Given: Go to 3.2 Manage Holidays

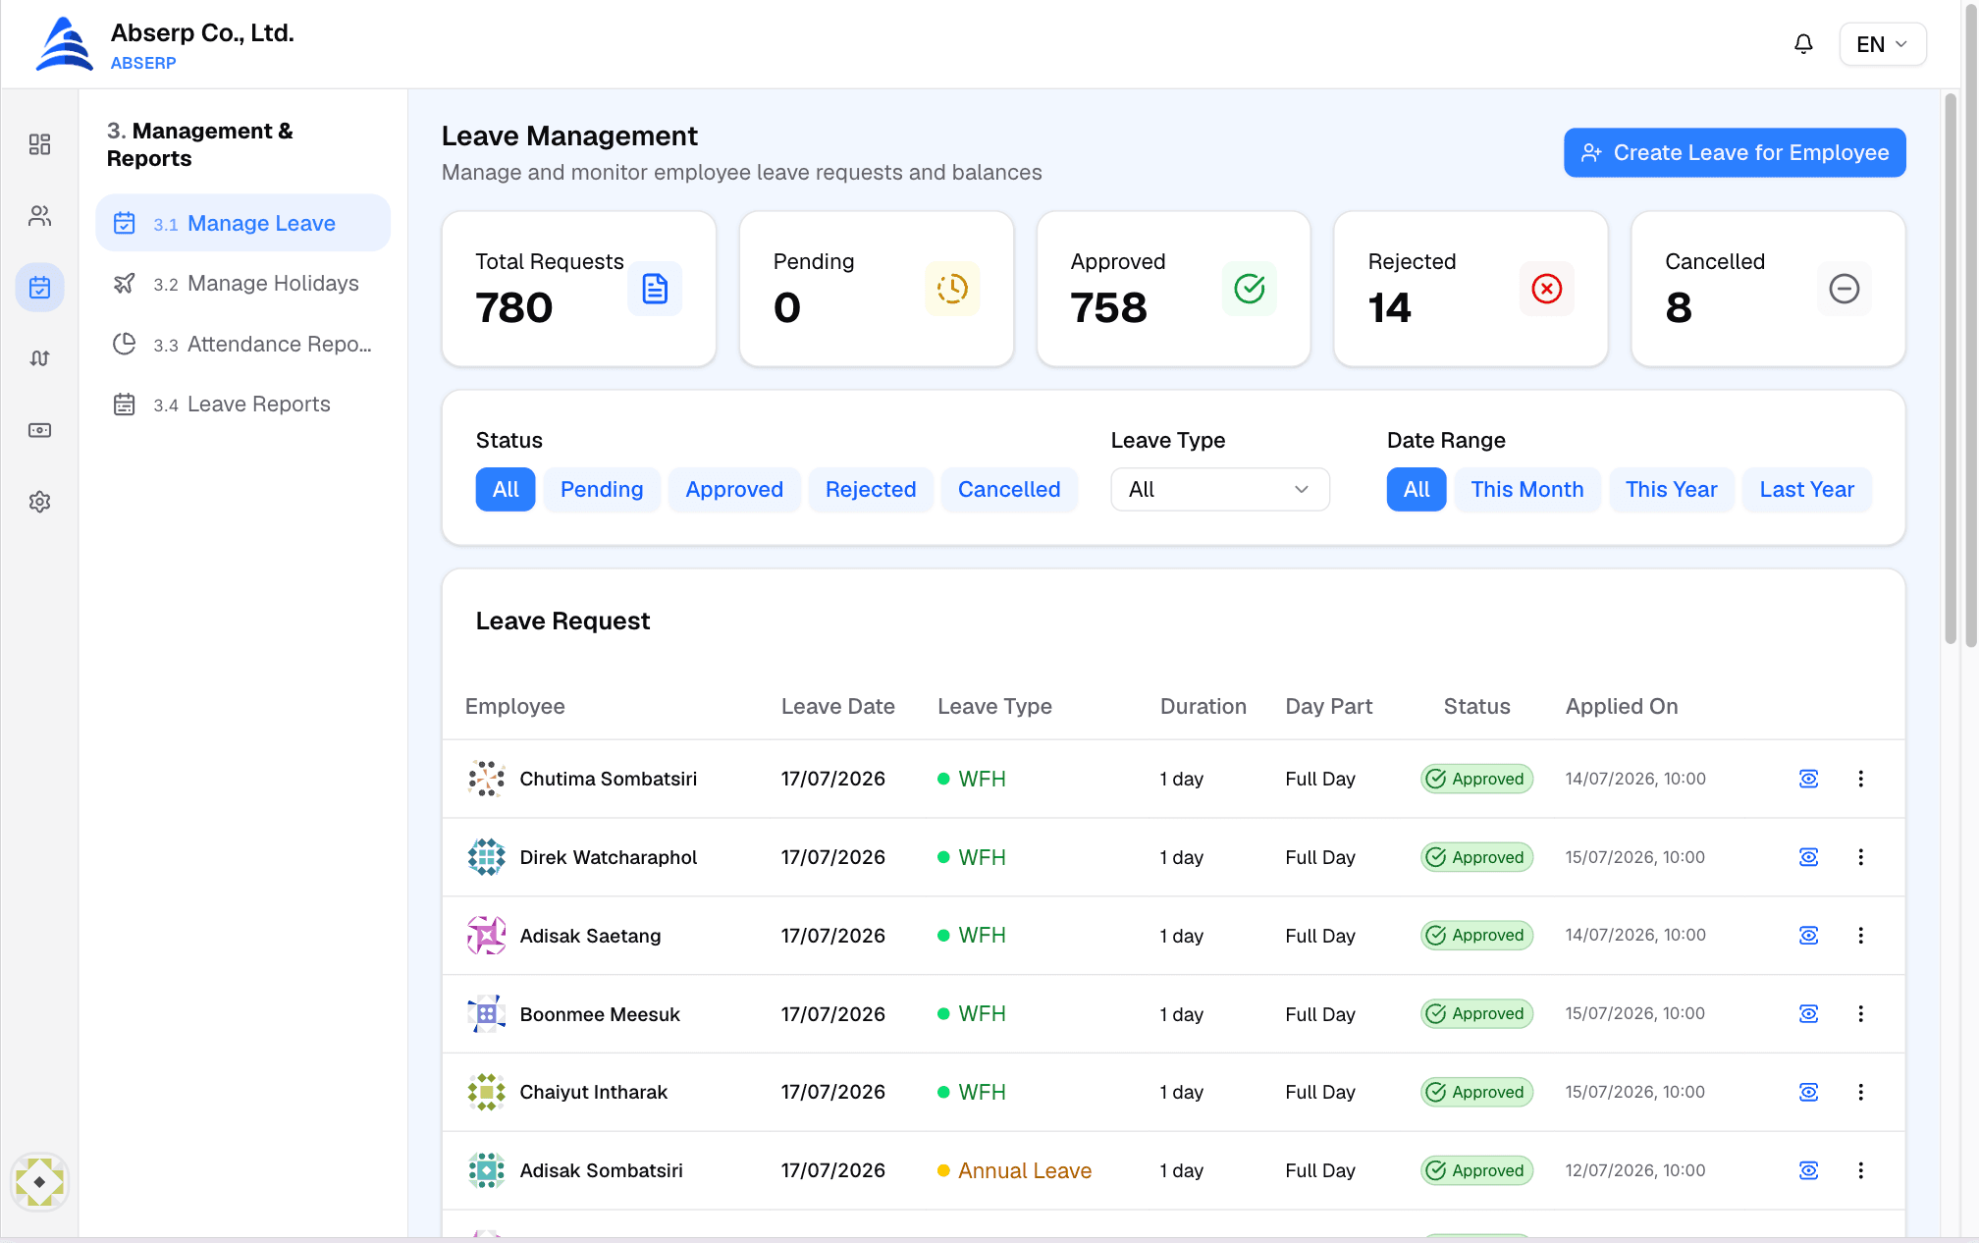Looking at the screenshot, I should pos(242,284).
